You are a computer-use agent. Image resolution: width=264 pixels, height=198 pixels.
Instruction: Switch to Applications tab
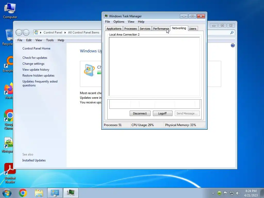point(114,29)
